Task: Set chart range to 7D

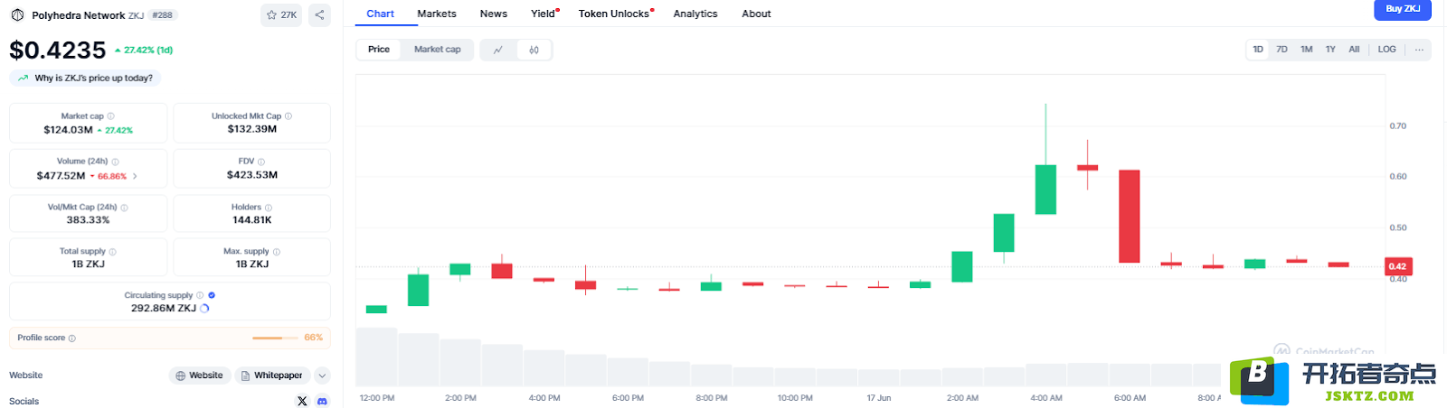Action: tap(1281, 50)
